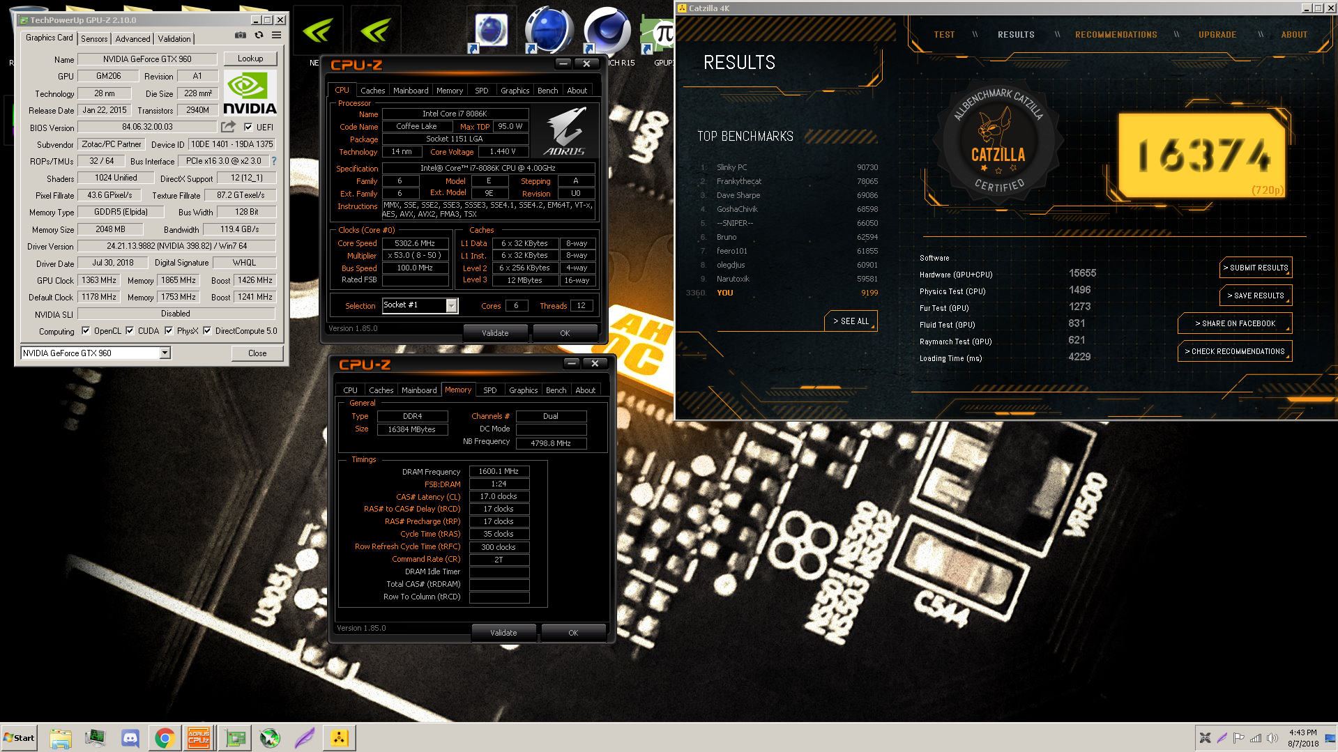Viewport: 1338px width, 752px height.
Task: Open the Cinebench R15 desktop shortcut
Action: tap(606, 30)
